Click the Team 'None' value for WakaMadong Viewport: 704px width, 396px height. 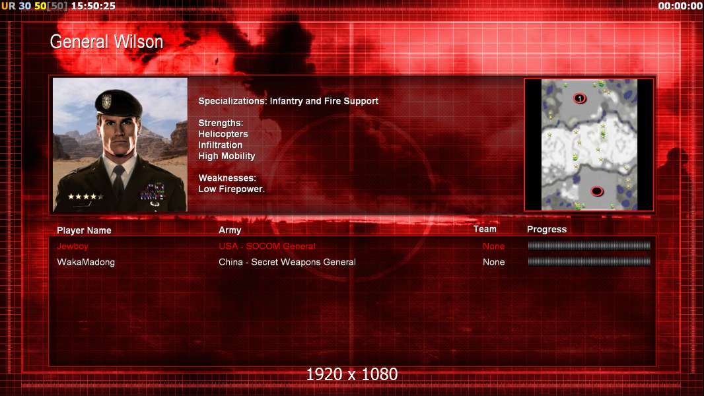tap(494, 262)
